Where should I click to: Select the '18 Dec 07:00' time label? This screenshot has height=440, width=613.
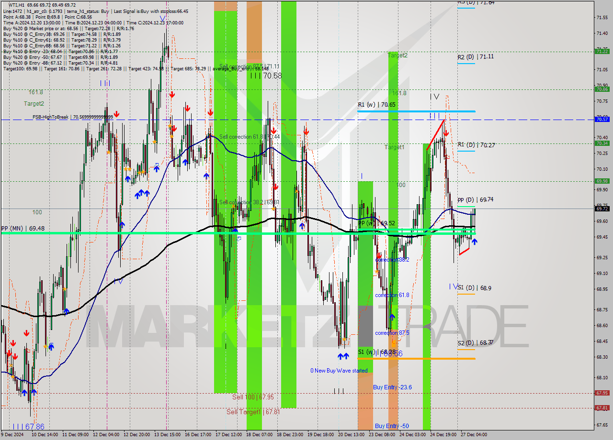point(259,435)
